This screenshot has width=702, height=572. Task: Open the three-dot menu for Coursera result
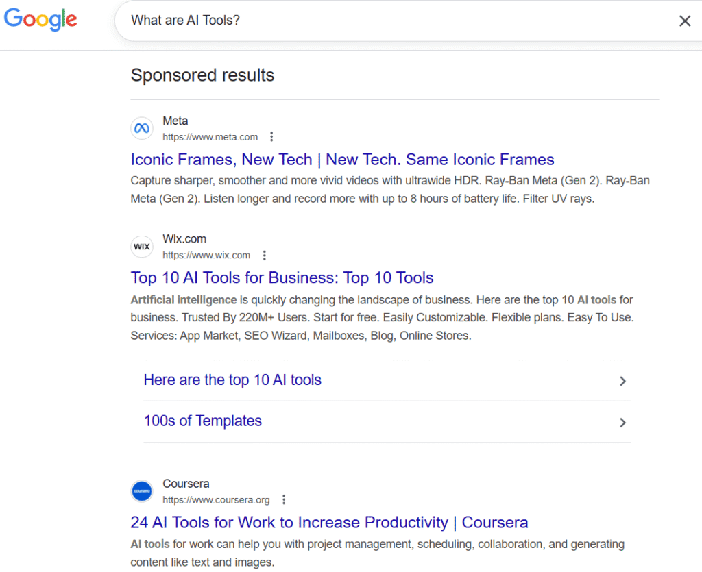point(284,499)
